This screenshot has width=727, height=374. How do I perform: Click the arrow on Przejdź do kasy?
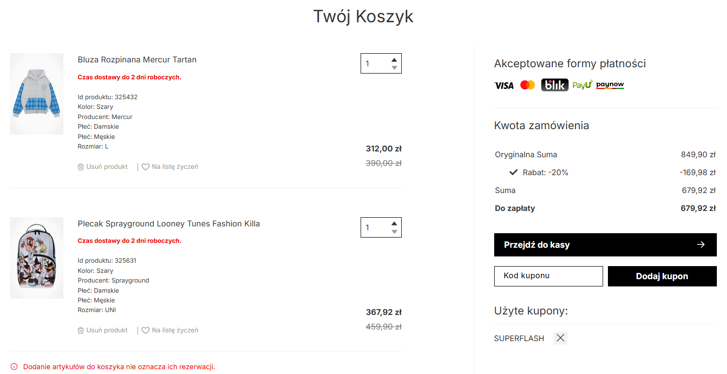click(701, 245)
